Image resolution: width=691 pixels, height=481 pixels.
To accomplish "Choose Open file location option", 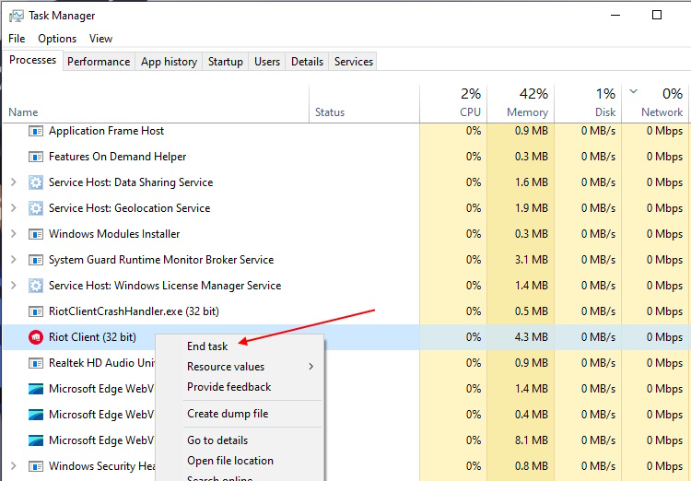I will tap(230, 461).
